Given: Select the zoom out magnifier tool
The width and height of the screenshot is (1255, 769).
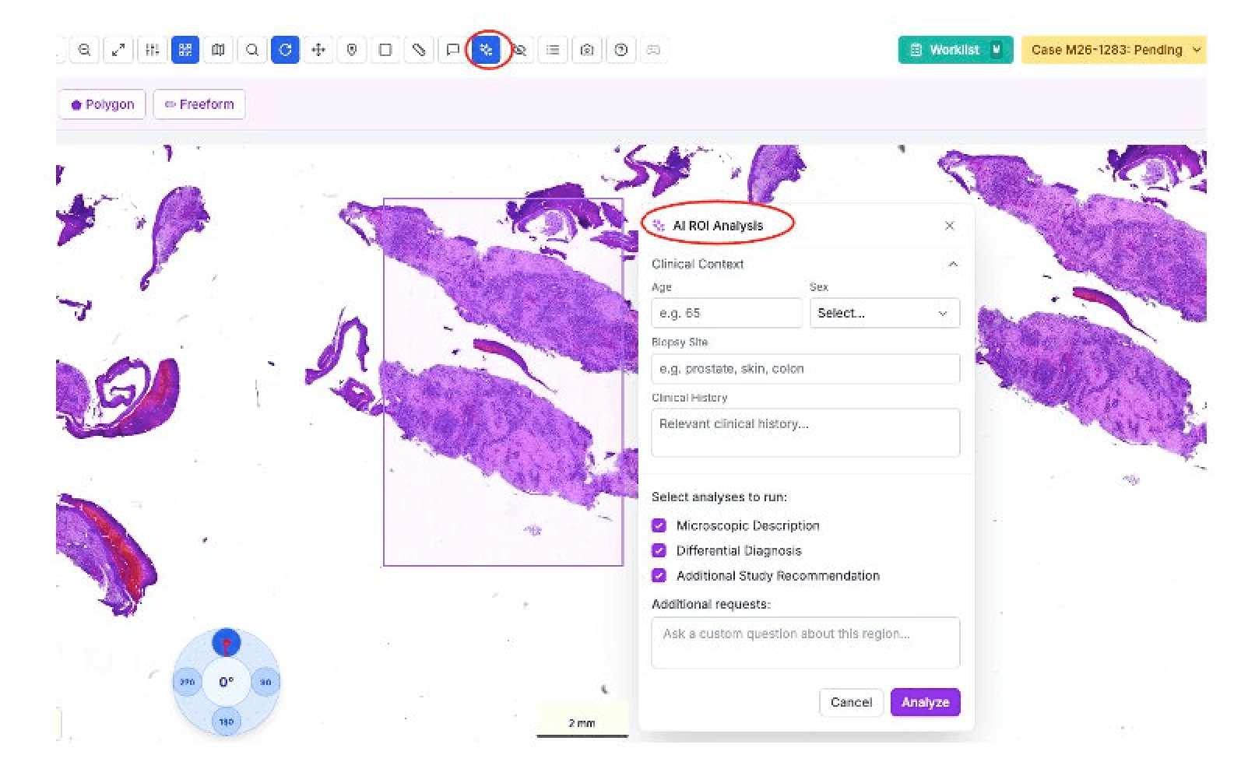Looking at the screenshot, I should pyautogui.click(x=86, y=50).
